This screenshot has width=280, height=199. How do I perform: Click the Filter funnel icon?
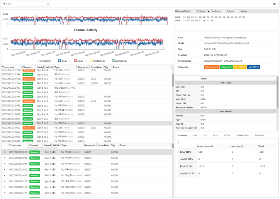pyautogui.click(x=4, y=4)
